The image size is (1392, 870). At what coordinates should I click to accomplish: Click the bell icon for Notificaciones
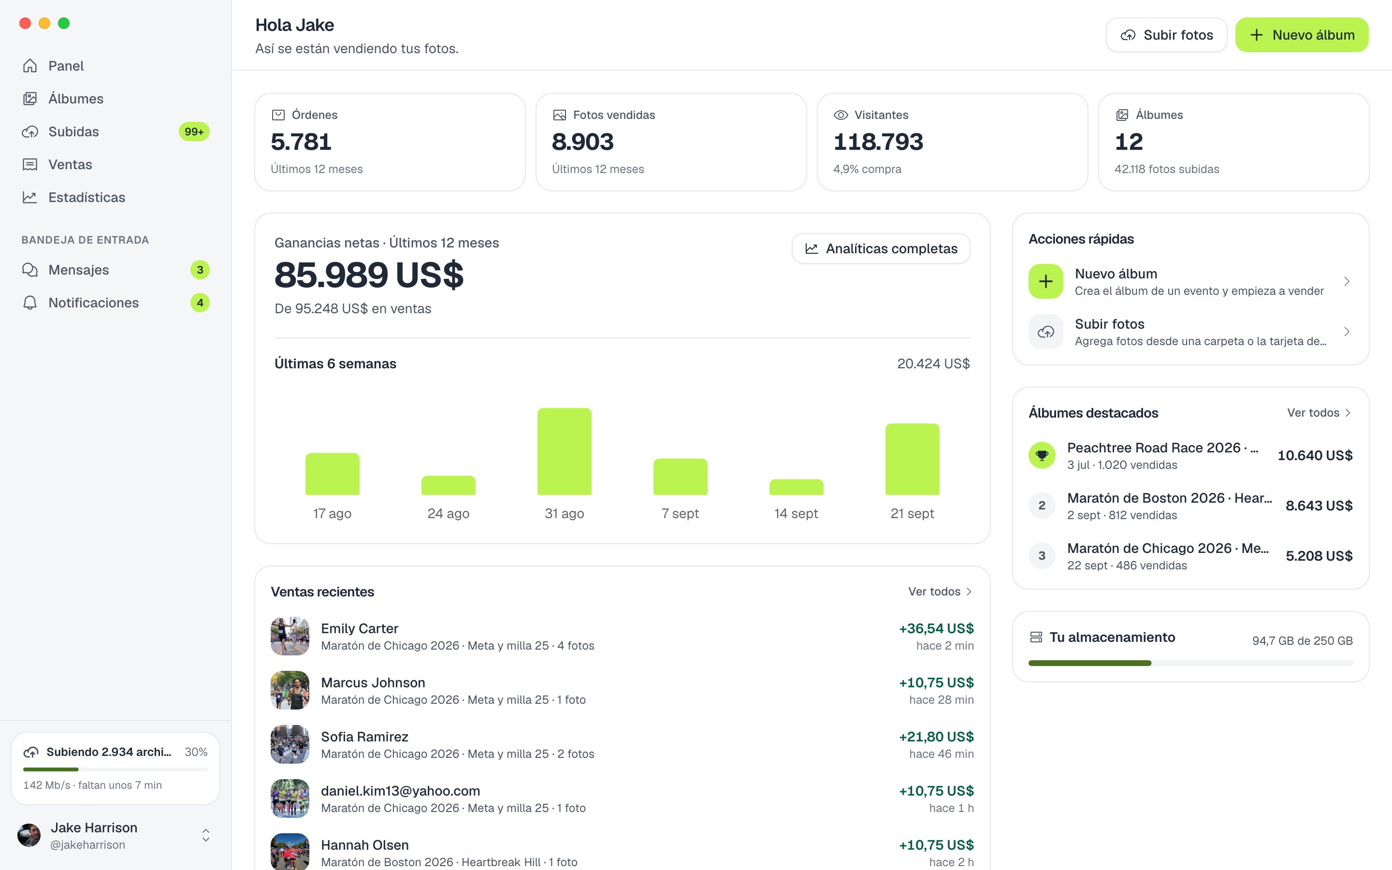click(30, 303)
